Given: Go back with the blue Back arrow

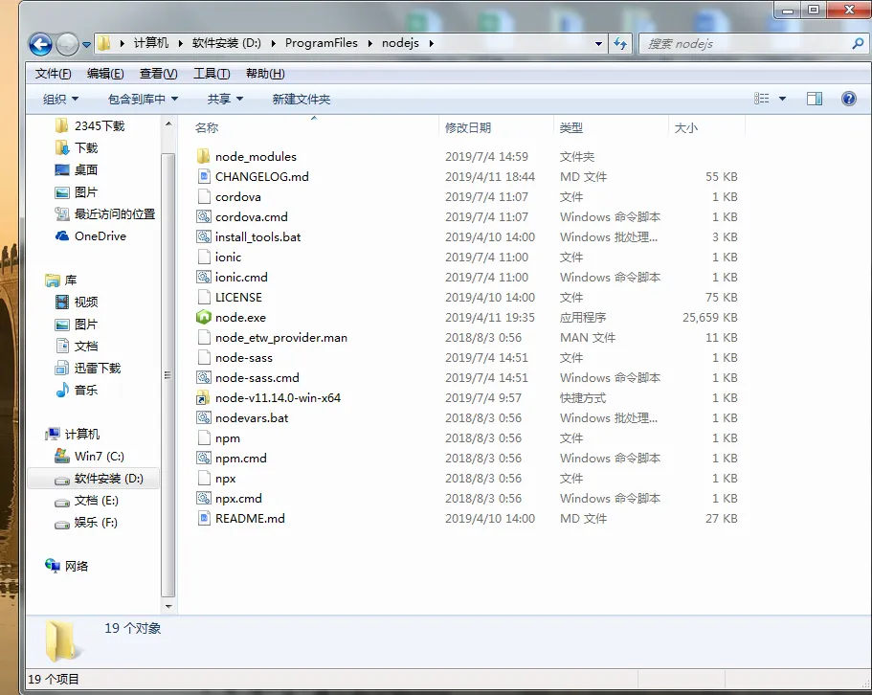Looking at the screenshot, I should pyautogui.click(x=40, y=44).
